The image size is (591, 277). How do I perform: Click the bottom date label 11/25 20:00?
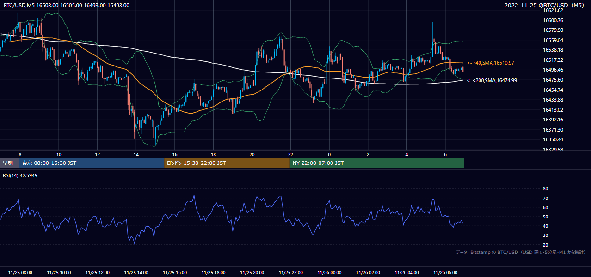(x=252, y=273)
